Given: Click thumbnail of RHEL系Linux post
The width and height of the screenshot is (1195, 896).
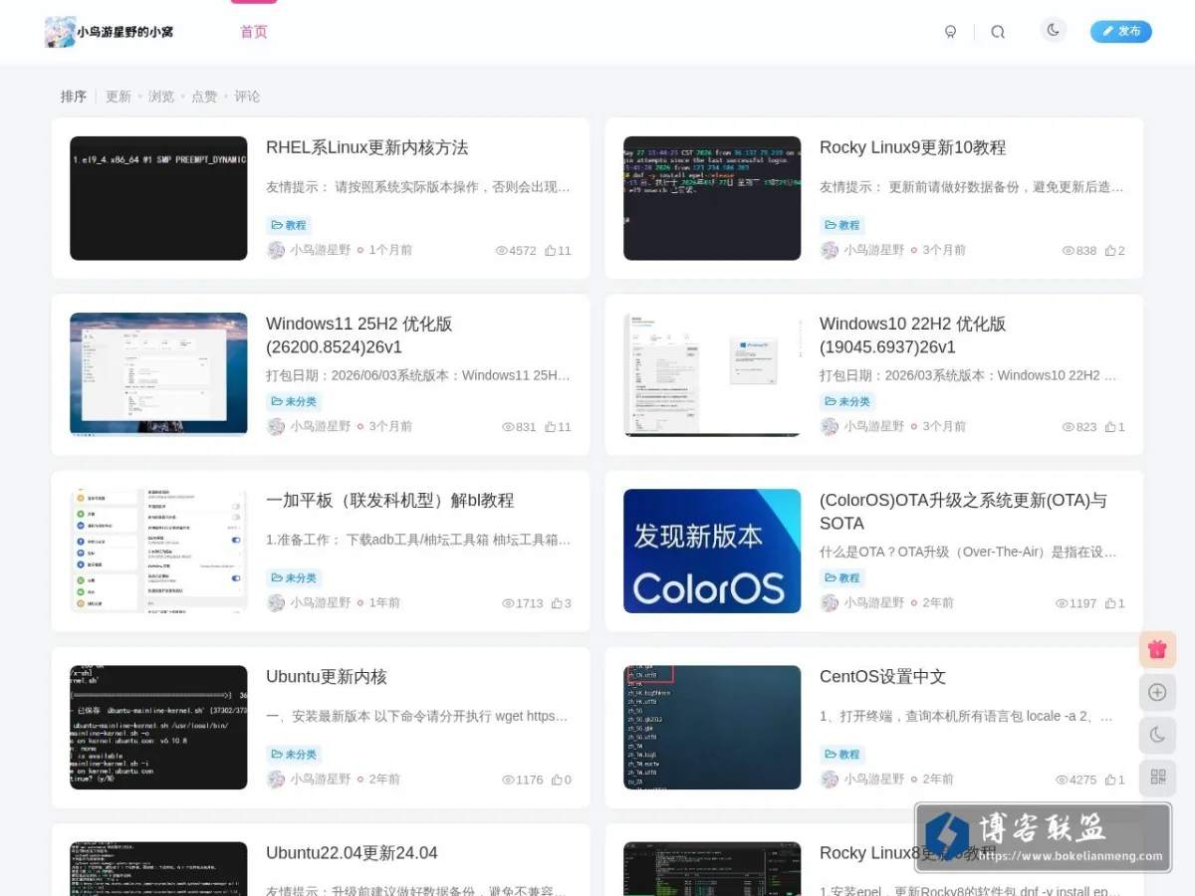Looking at the screenshot, I should (x=158, y=198).
